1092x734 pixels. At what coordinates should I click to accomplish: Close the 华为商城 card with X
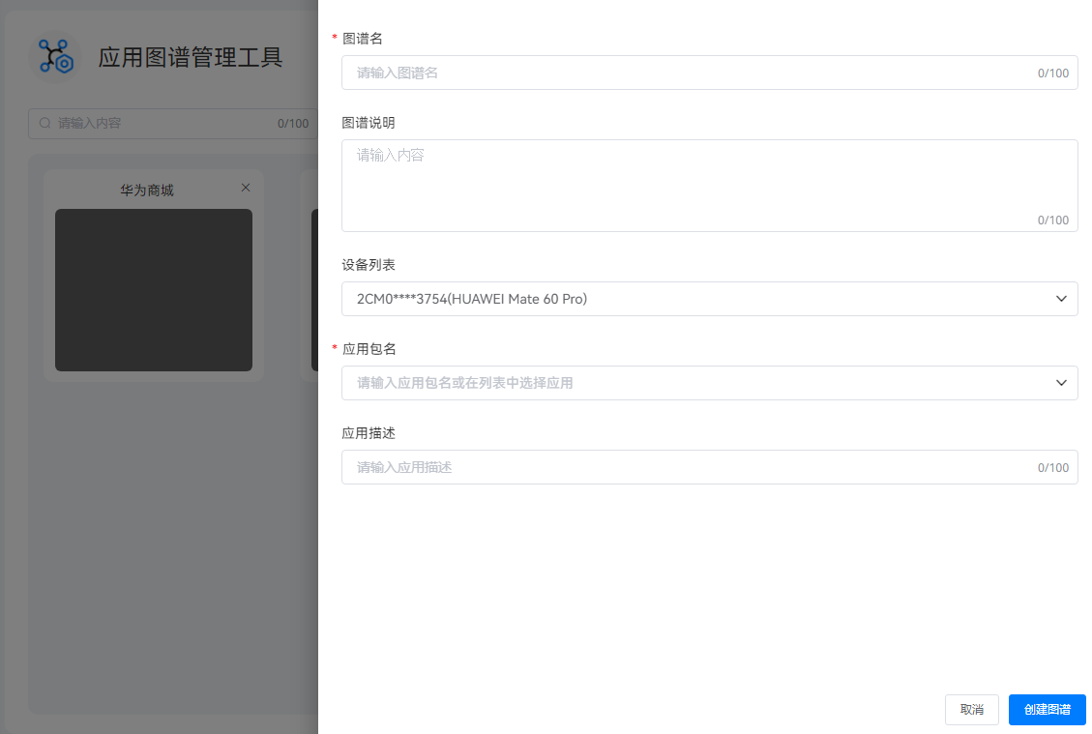[246, 188]
